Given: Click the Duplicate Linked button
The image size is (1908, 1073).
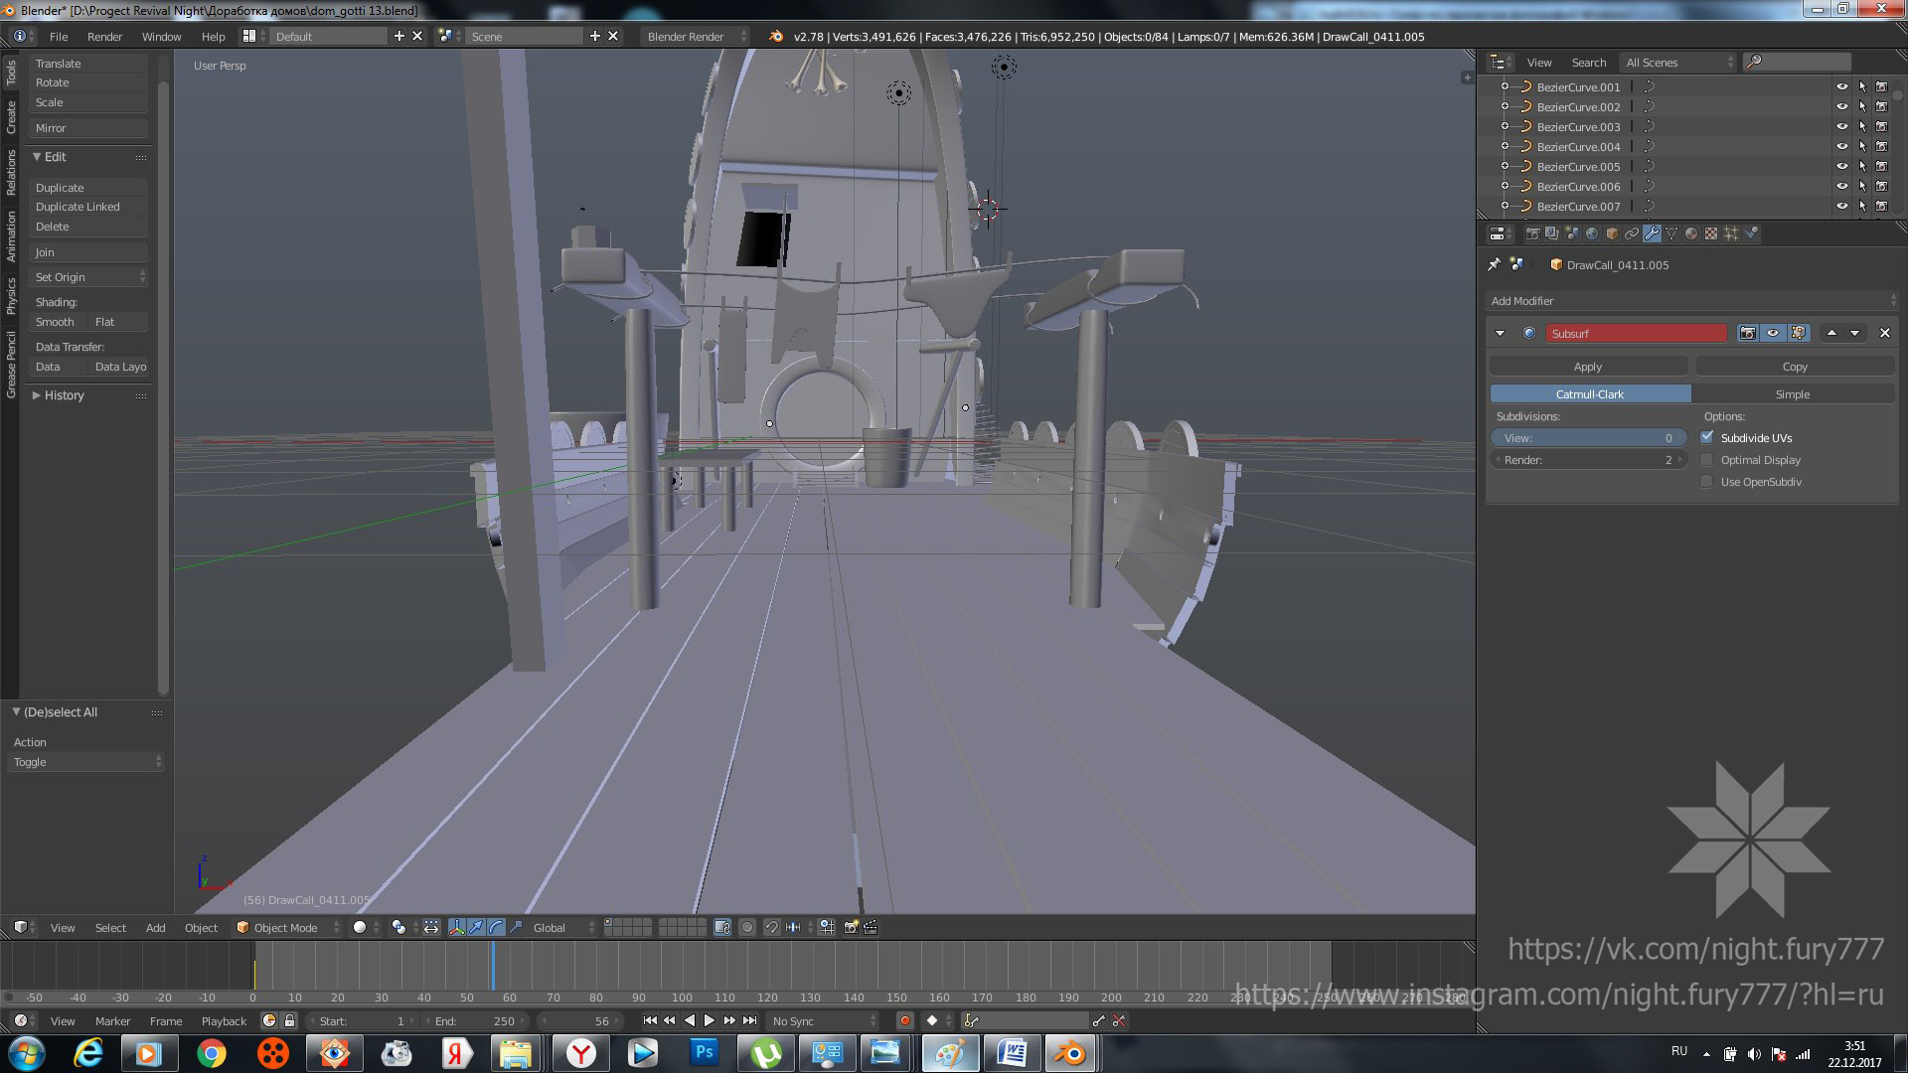Looking at the screenshot, I should click(x=78, y=207).
